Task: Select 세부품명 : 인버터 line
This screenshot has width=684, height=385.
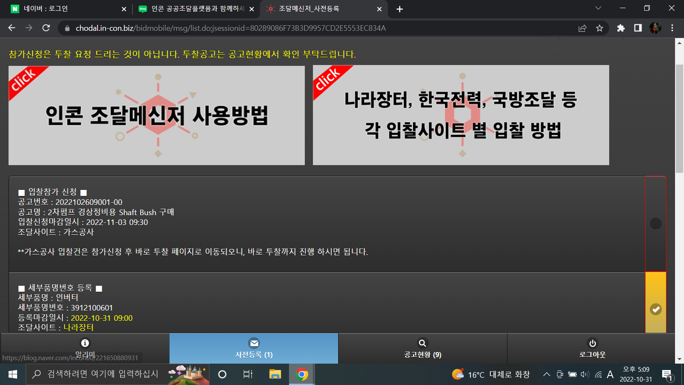Action: (x=48, y=297)
